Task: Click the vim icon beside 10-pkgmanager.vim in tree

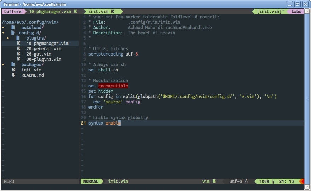Action: [x=19, y=43]
